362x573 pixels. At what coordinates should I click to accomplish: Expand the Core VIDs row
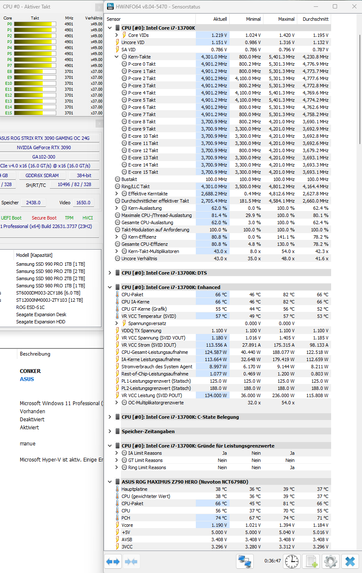pos(117,35)
